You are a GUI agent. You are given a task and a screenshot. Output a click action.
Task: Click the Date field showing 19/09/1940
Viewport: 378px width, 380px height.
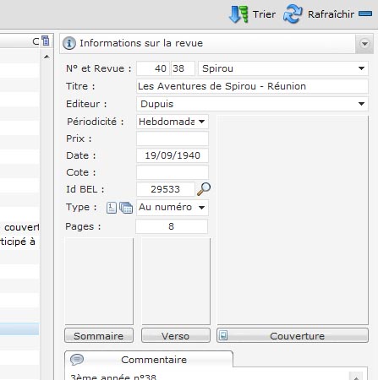coord(173,155)
